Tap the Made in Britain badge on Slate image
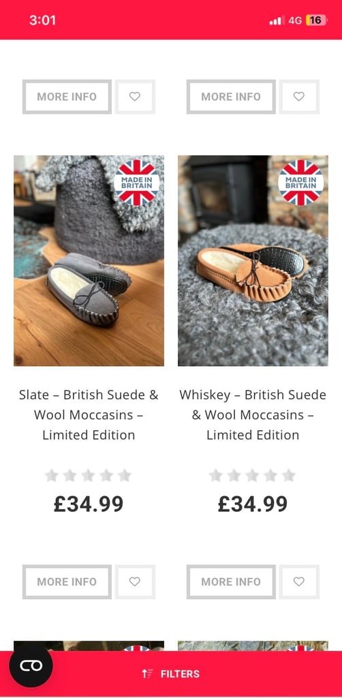342x698 pixels. pos(136,183)
